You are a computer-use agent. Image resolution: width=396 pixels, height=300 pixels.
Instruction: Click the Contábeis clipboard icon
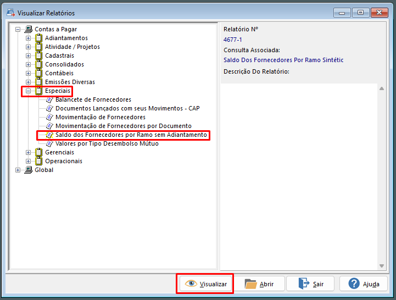coord(38,73)
